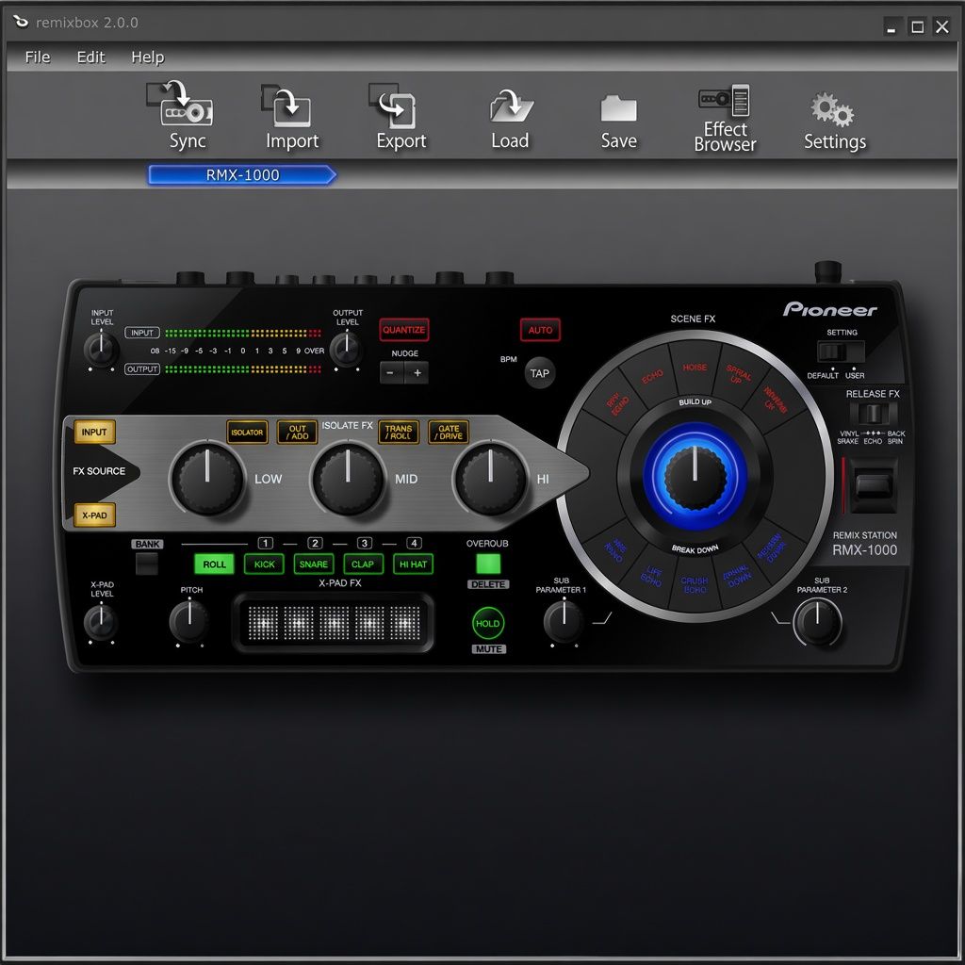Select the REVERB DOWN scene effect
This screenshot has width=965, height=965.
coord(773,548)
